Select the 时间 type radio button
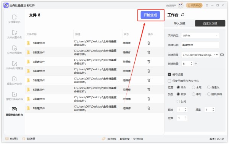229x144 pixels. [178, 102]
